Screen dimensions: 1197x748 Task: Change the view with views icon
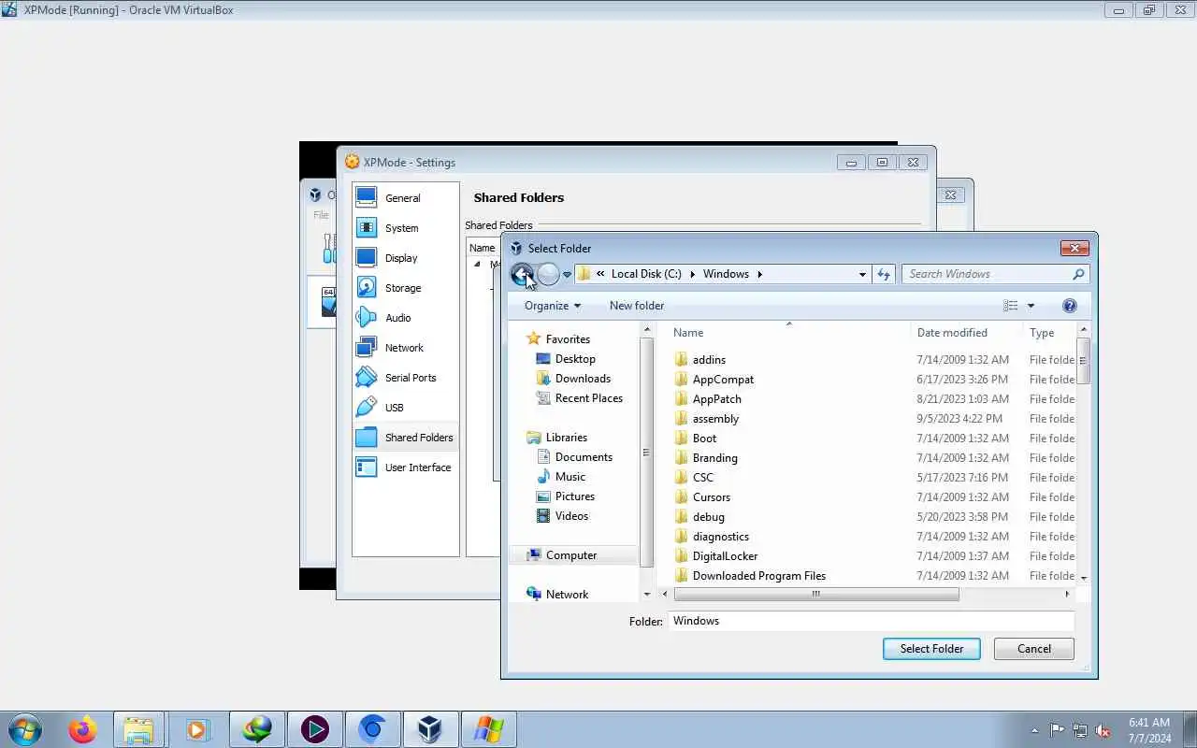[x=1010, y=306]
